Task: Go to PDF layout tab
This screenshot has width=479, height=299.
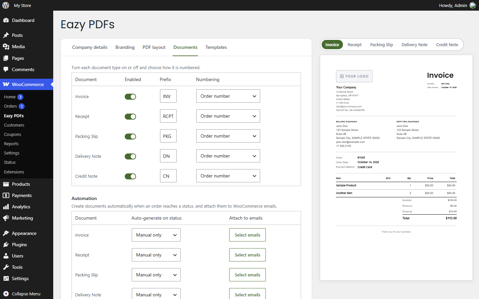Action: coord(154,47)
